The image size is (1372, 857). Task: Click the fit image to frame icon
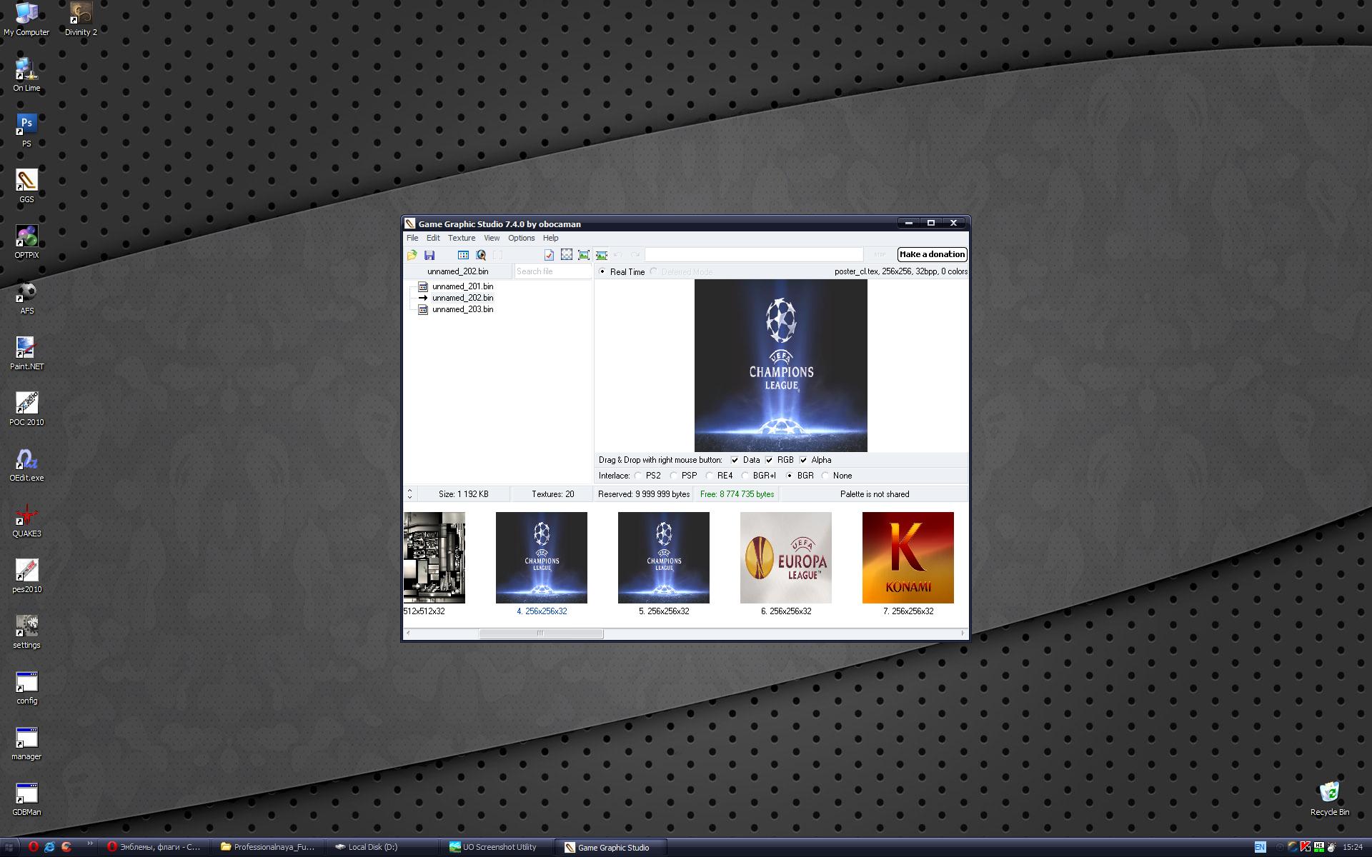(584, 255)
